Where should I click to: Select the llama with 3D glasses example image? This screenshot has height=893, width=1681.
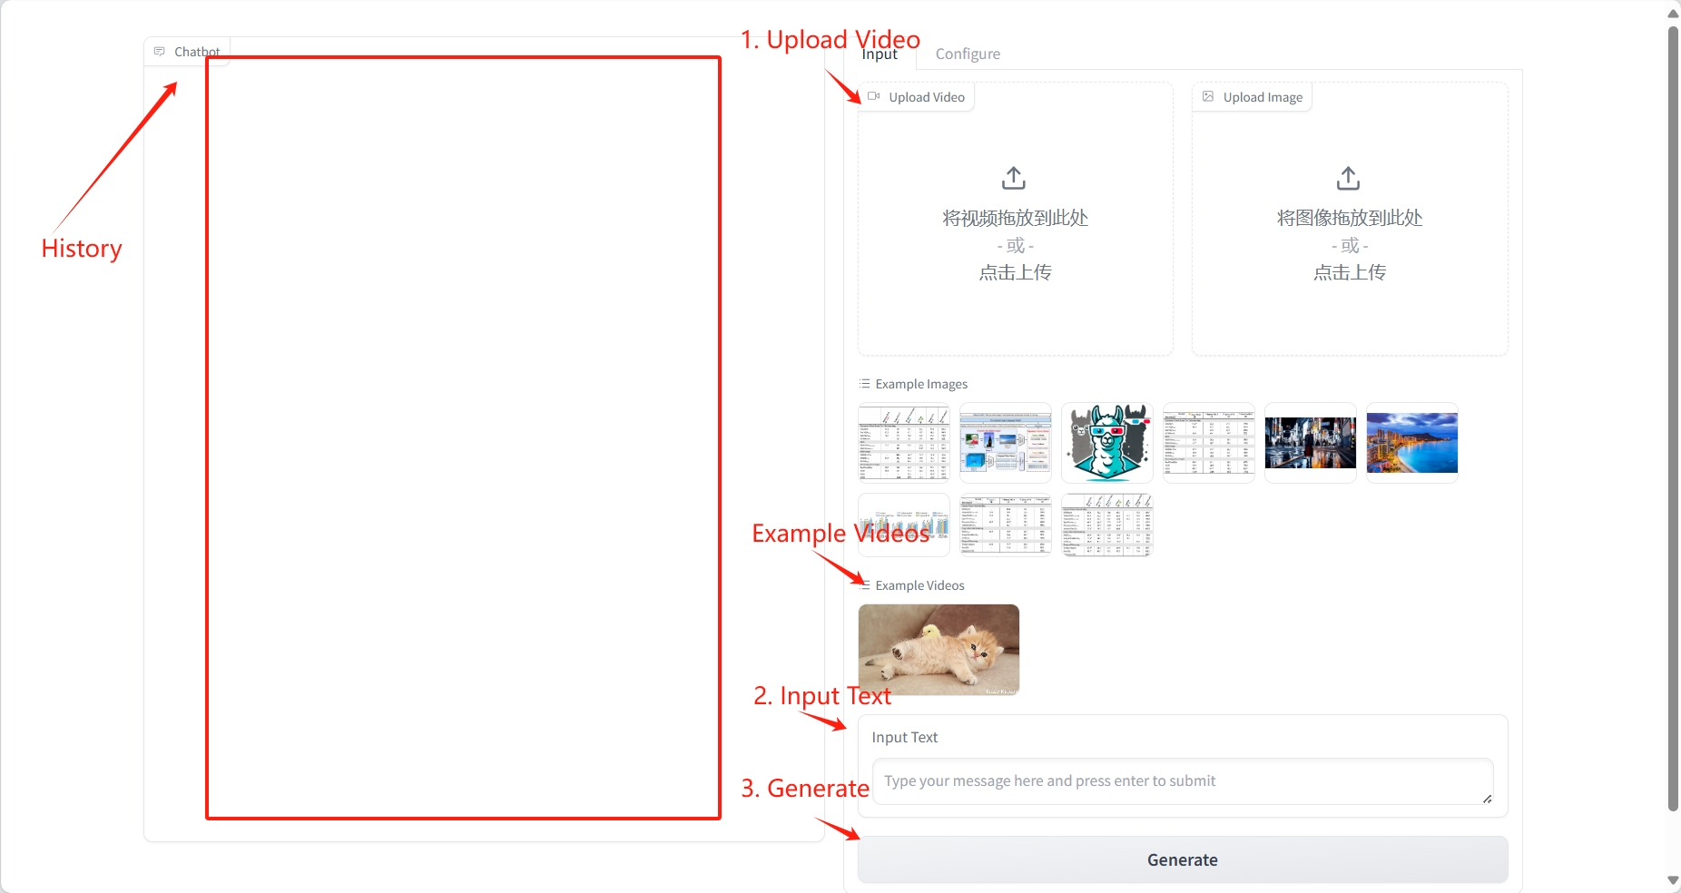tap(1107, 443)
